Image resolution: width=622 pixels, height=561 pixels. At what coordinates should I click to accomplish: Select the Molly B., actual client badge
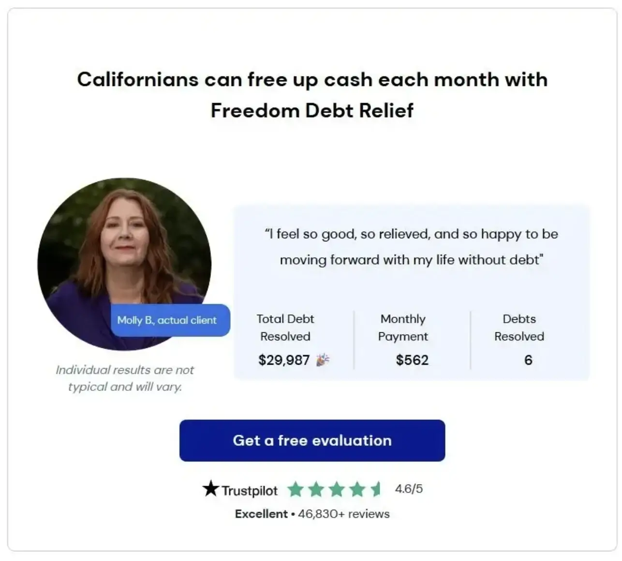coord(170,320)
